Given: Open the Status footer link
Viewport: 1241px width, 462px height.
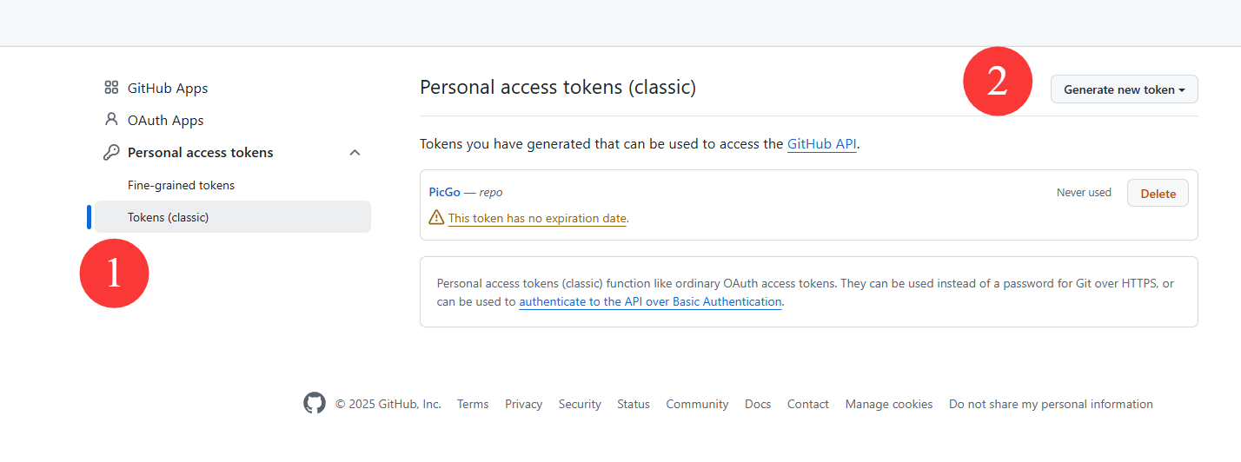Looking at the screenshot, I should click(634, 404).
